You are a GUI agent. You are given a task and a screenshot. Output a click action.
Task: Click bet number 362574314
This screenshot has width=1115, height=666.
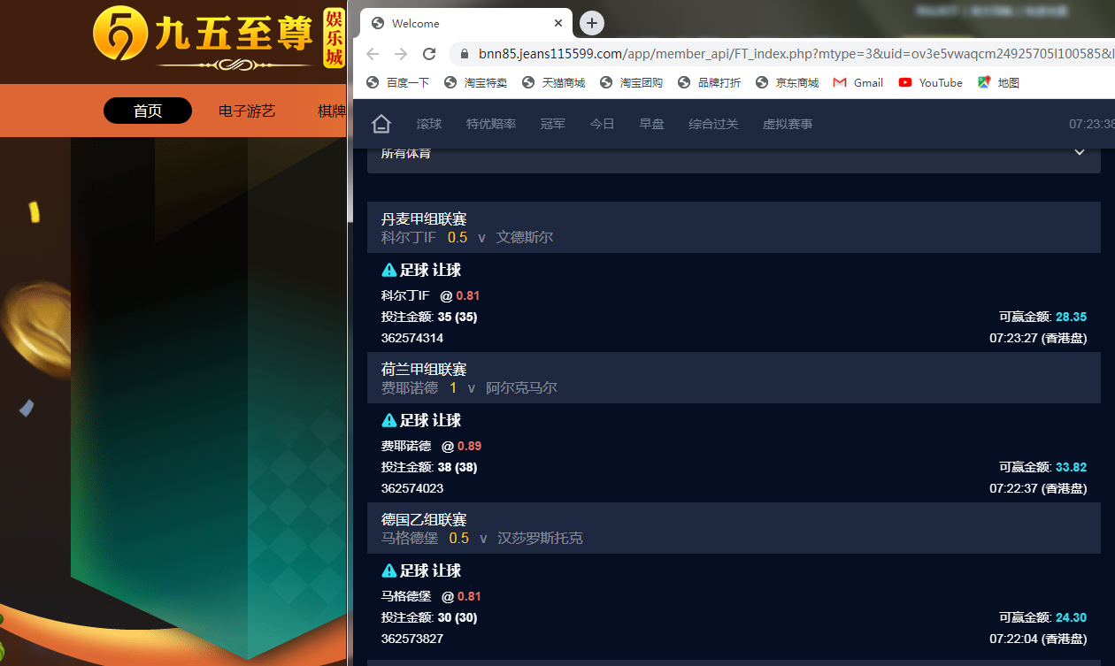pyautogui.click(x=412, y=338)
